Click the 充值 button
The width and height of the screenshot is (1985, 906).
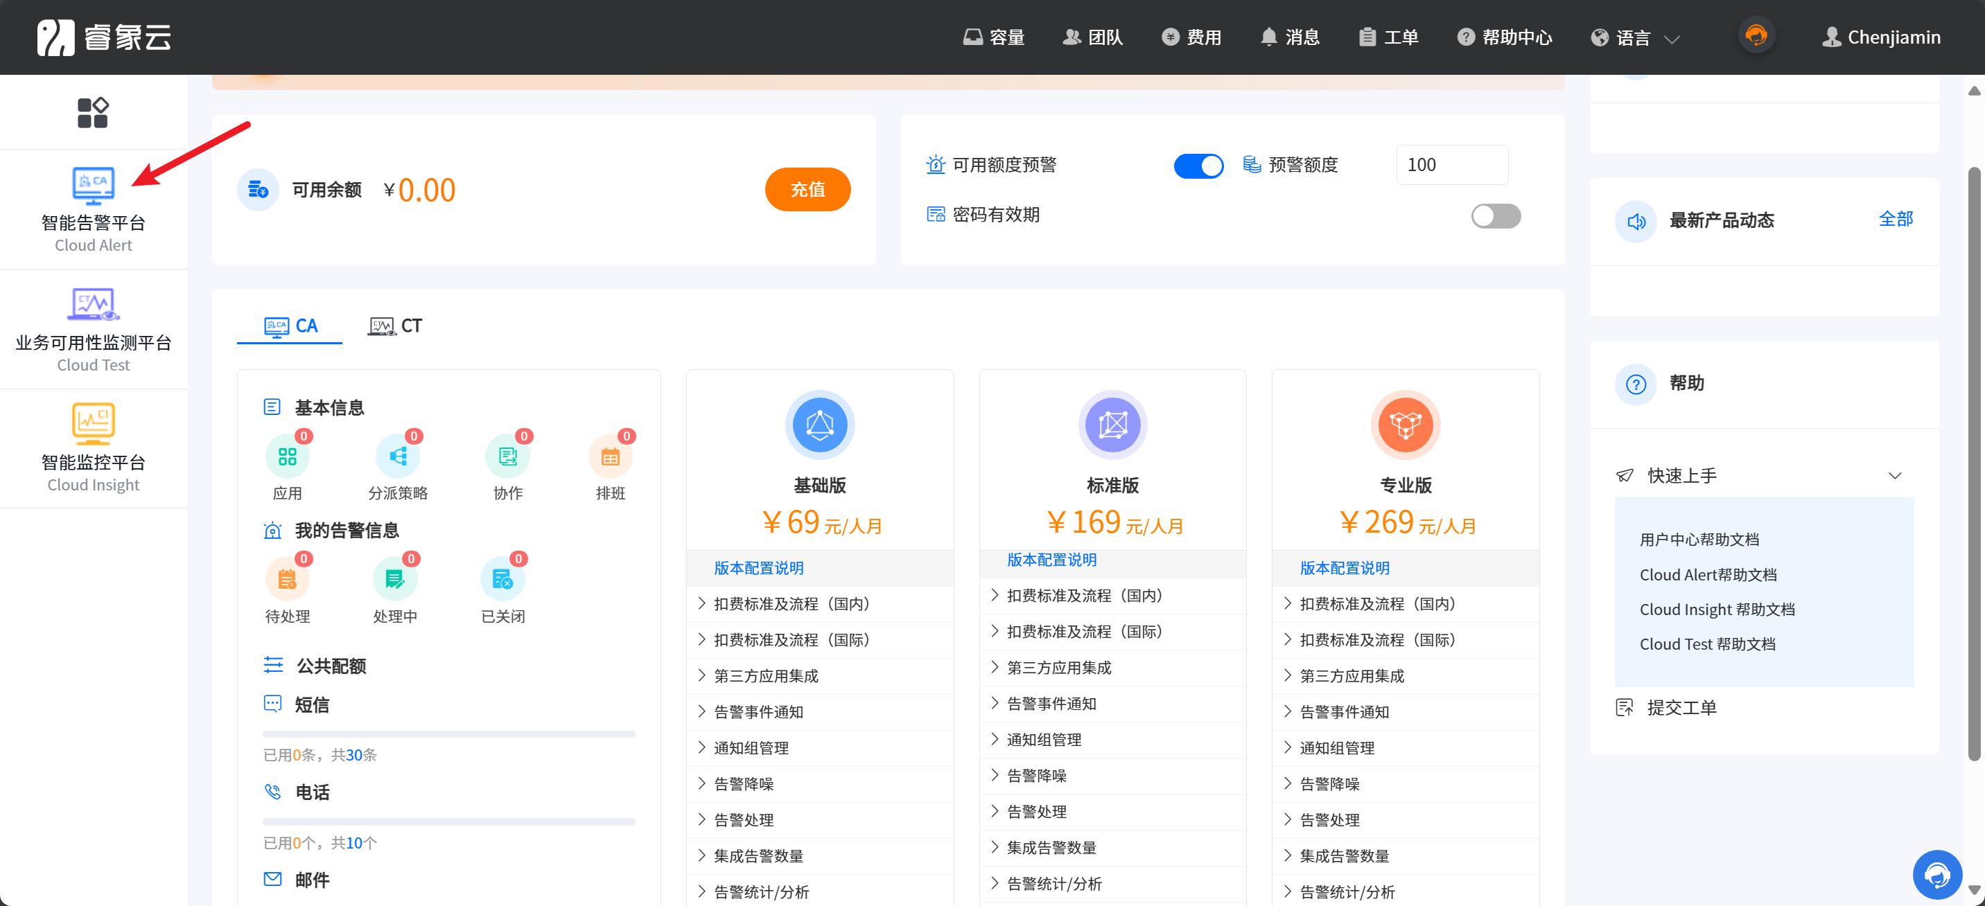coord(807,190)
